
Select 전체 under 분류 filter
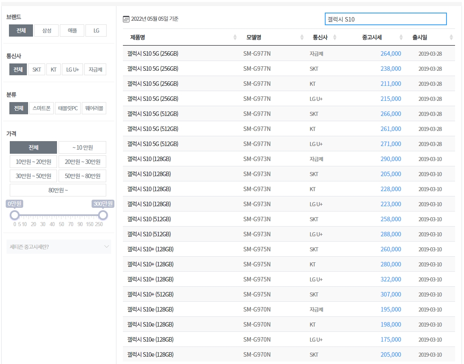19,108
